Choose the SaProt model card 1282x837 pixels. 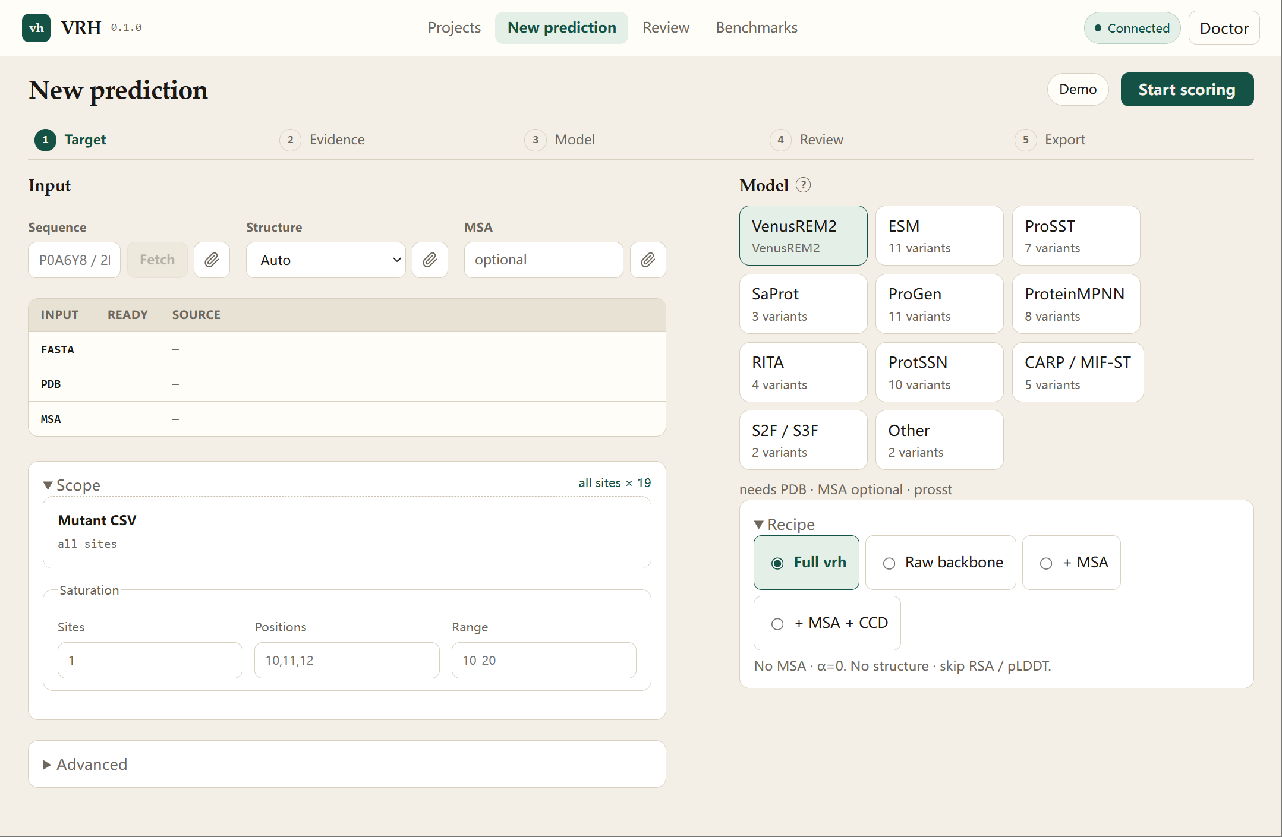click(x=803, y=304)
